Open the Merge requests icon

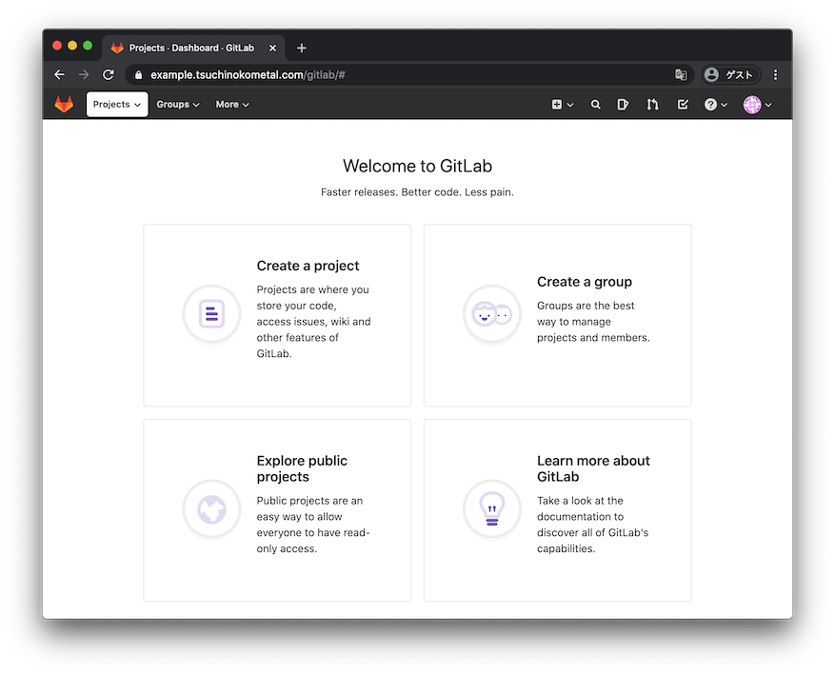pyautogui.click(x=653, y=105)
